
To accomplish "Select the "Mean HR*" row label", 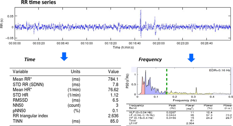I will (x=22, y=90).
